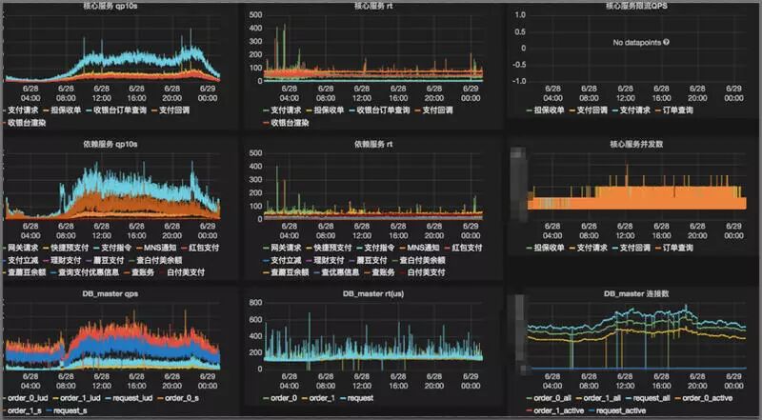
Task: Open the 核心服务并发数 panel title menu
Action: pos(636,145)
